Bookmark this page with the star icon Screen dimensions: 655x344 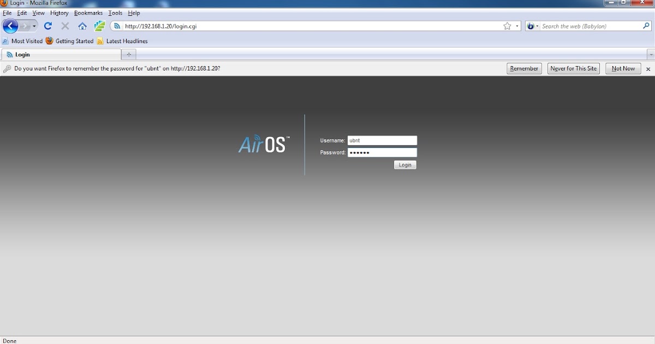[x=507, y=26]
